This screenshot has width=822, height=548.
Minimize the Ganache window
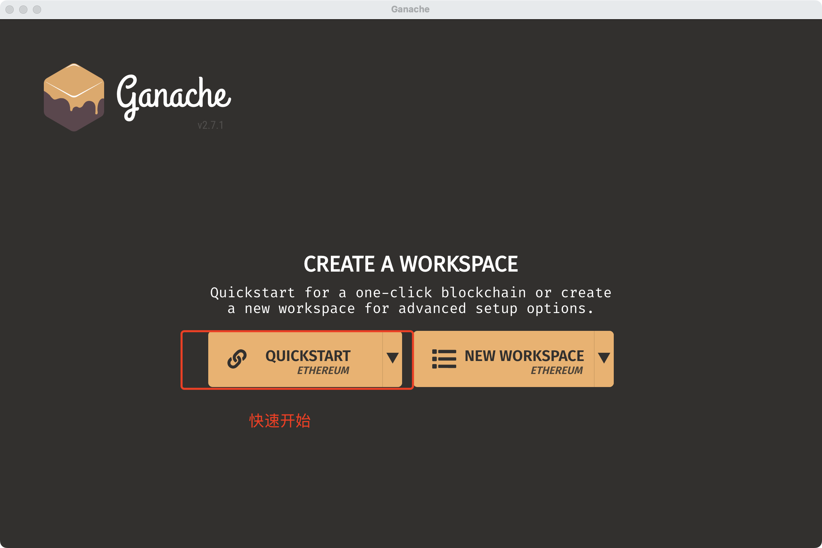point(23,10)
